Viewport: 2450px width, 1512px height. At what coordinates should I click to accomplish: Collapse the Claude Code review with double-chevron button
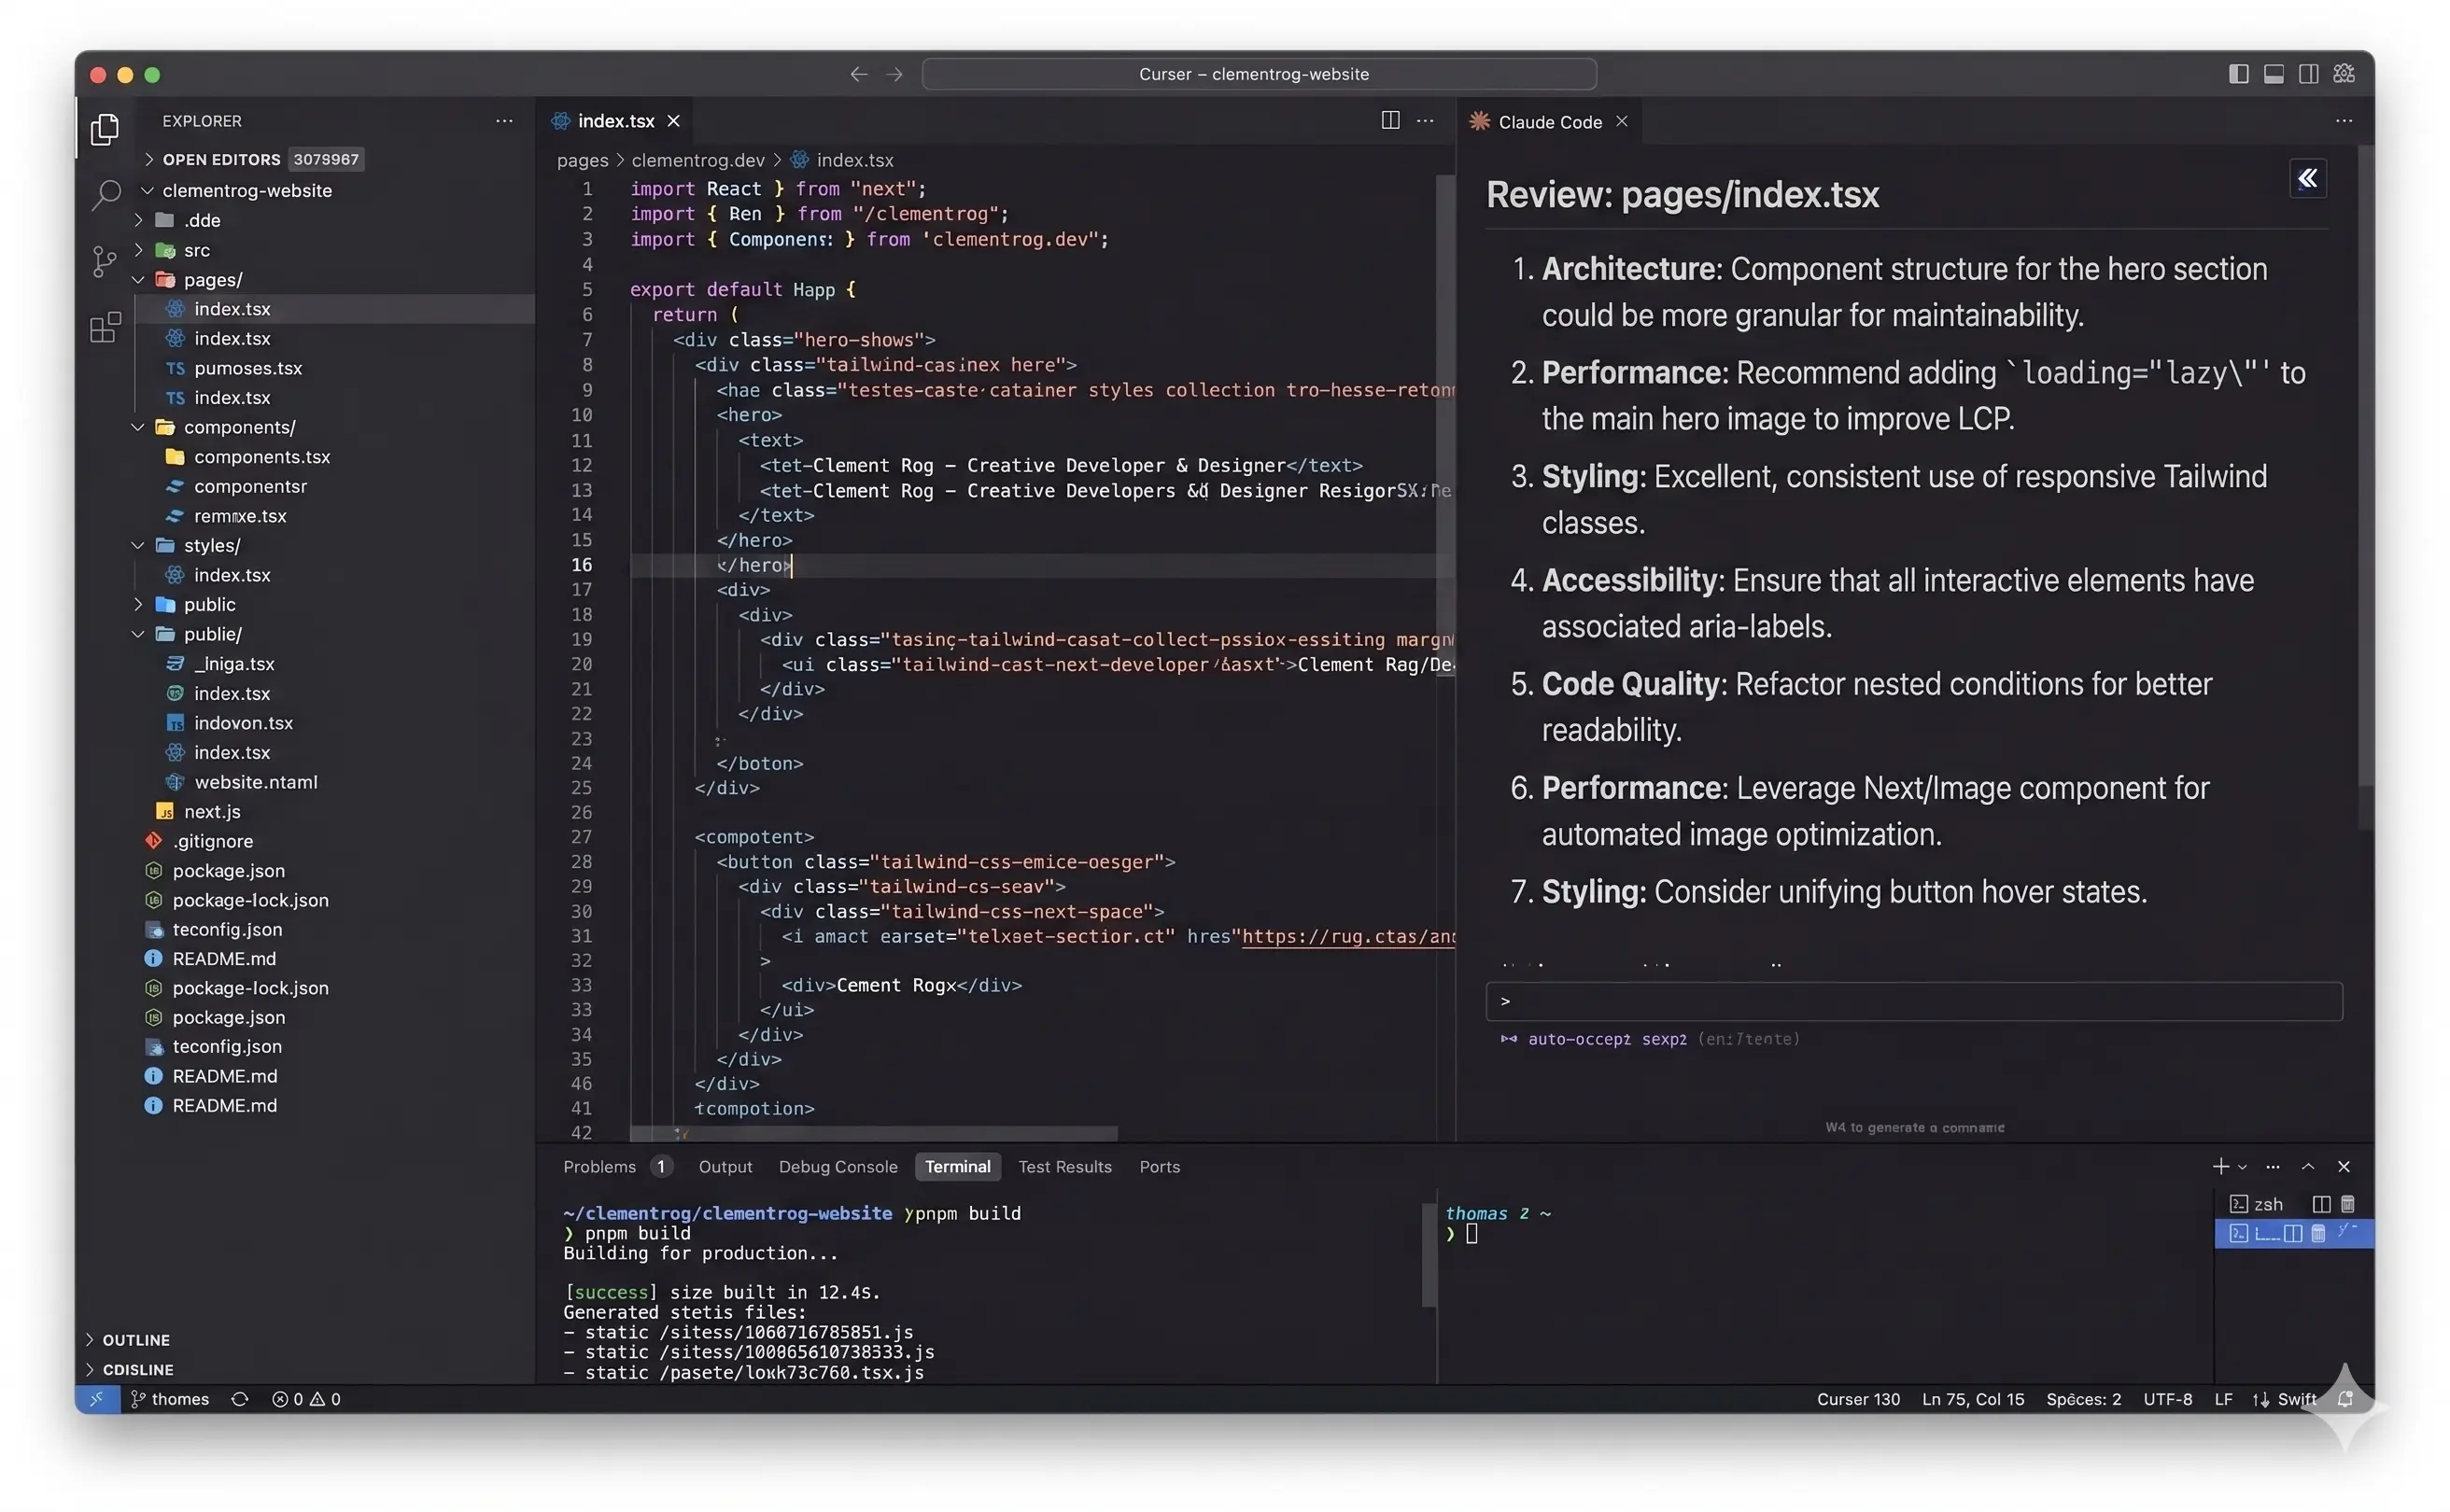[x=2307, y=179]
